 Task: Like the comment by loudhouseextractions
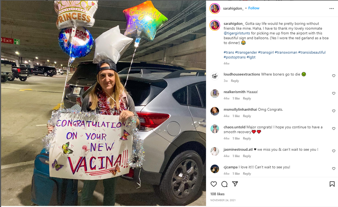pos(334,76)
